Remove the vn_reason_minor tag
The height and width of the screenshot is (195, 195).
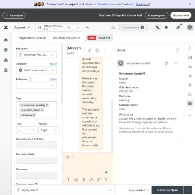click(x=42, y=110)
